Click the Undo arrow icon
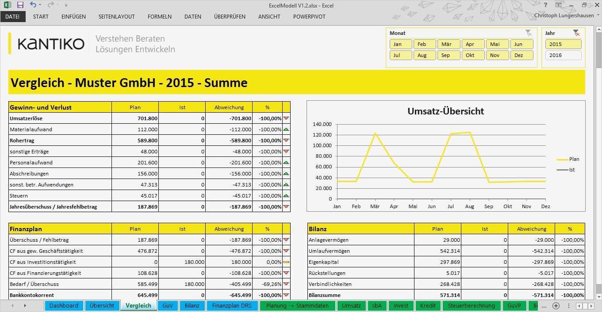The width and height of the screenshot is (602, 312). pyautogui.click(x=33, y=5)
